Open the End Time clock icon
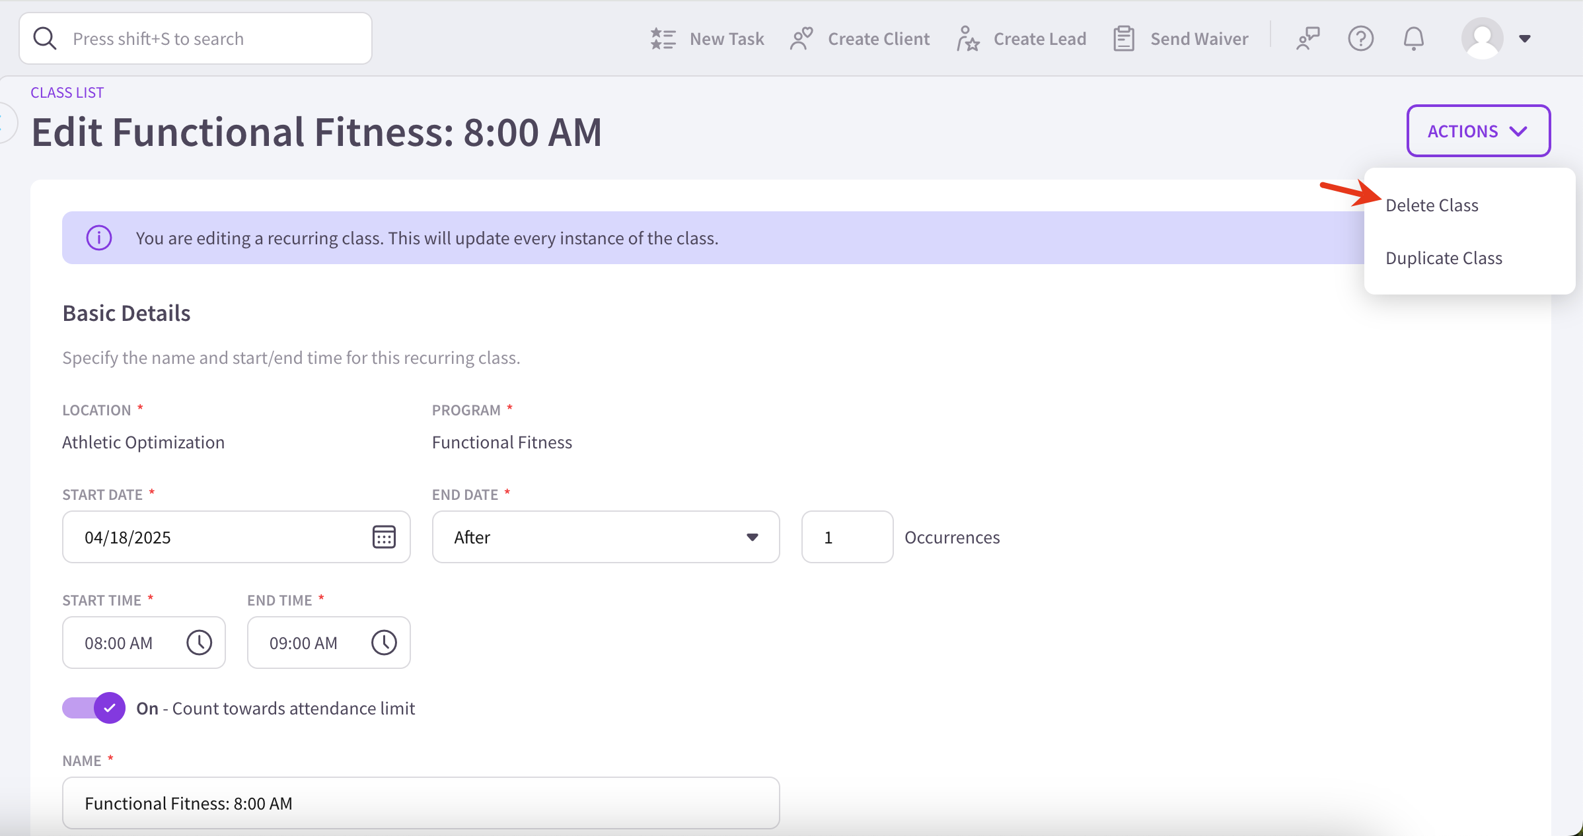Screen dimensions: 1583x836 coord(384,643)
